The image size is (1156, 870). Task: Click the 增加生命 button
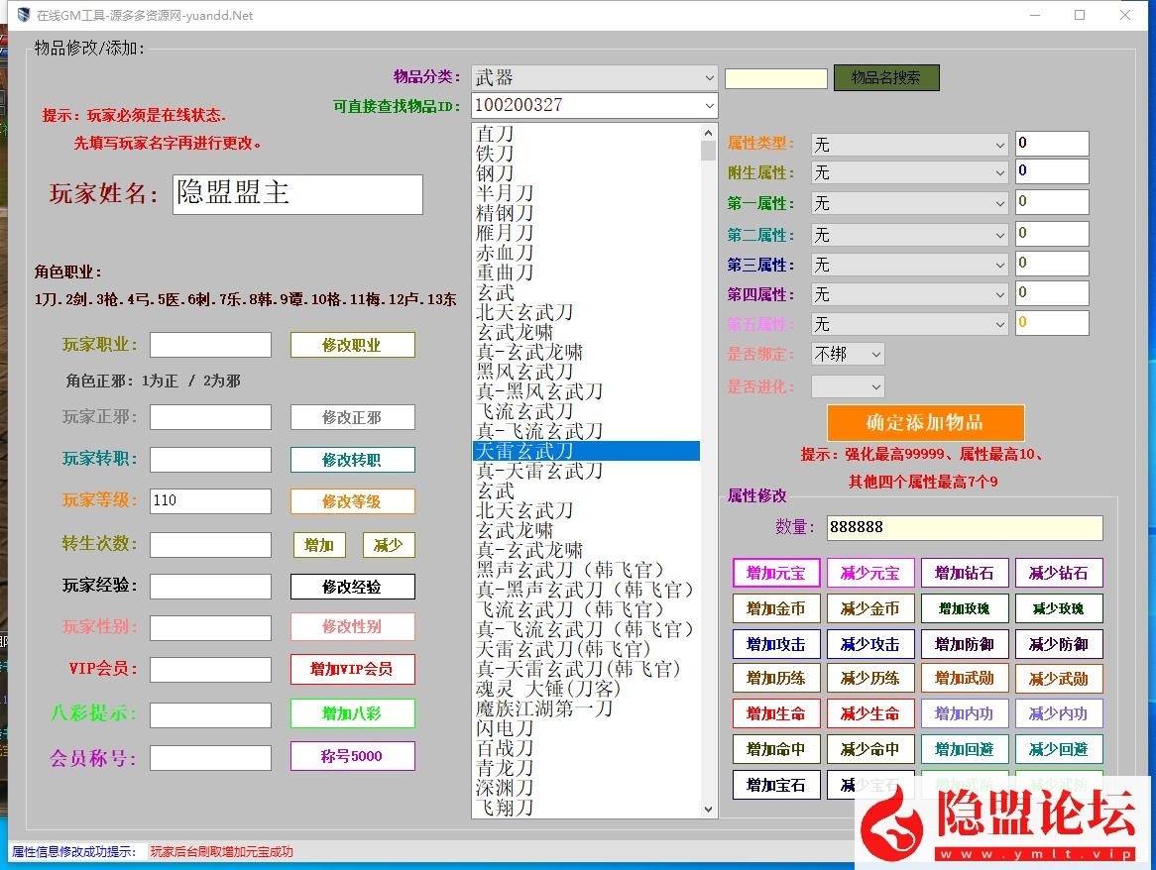coord(775,713)
